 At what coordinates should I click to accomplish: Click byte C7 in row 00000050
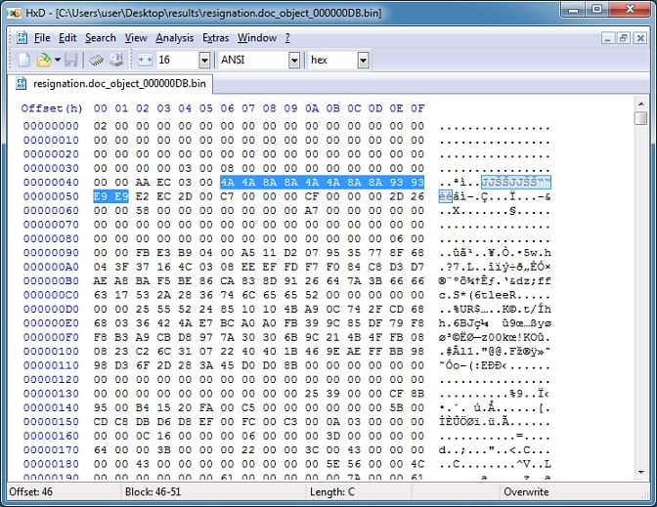pos(227,196)
